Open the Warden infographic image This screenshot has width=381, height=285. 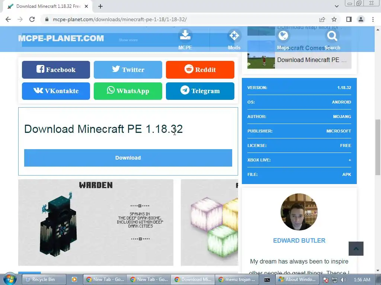click(96, 223)
